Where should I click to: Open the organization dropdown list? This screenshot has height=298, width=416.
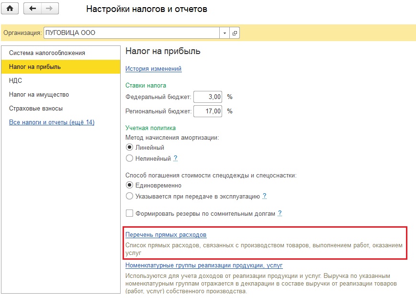point(225,33)
